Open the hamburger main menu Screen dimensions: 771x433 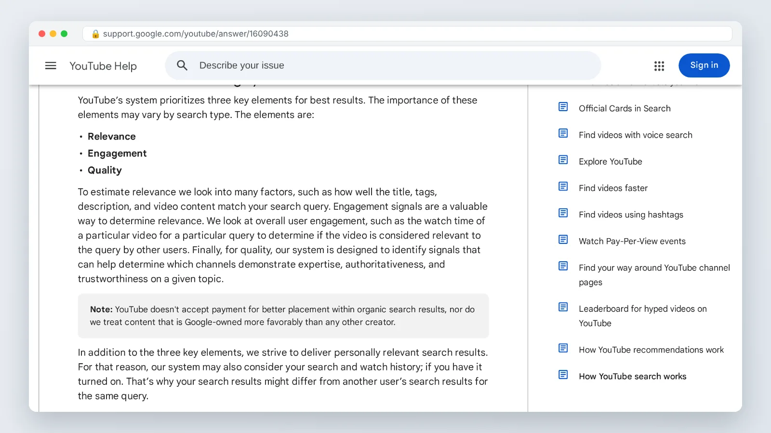click(51, 65)
